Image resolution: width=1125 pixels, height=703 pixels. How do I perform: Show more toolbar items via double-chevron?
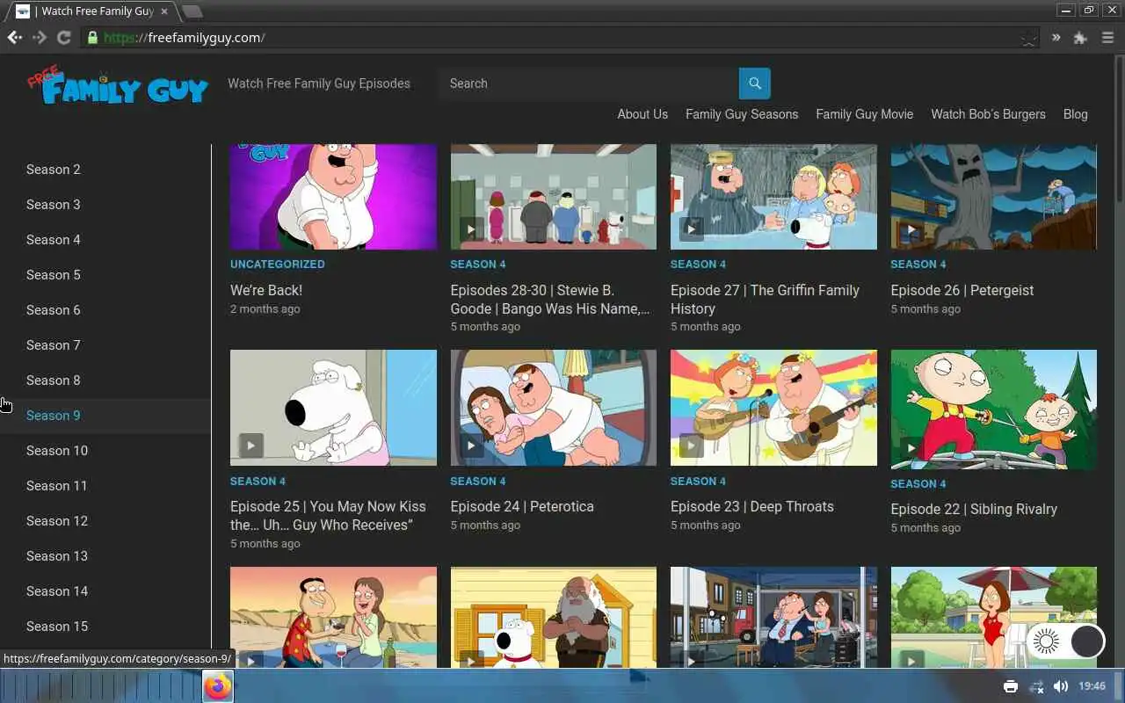1056,38
